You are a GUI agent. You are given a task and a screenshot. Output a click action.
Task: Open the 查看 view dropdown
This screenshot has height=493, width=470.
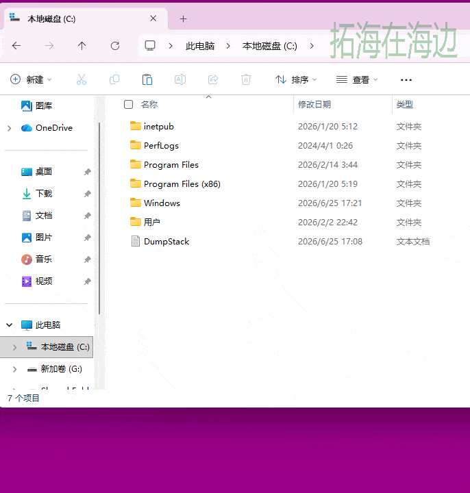(357, 79)
